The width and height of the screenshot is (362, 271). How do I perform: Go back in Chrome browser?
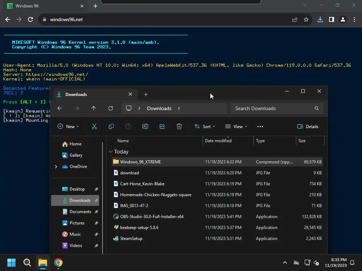8,20
